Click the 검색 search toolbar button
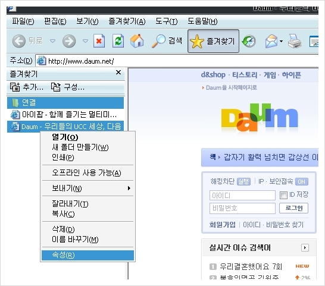 167,41
